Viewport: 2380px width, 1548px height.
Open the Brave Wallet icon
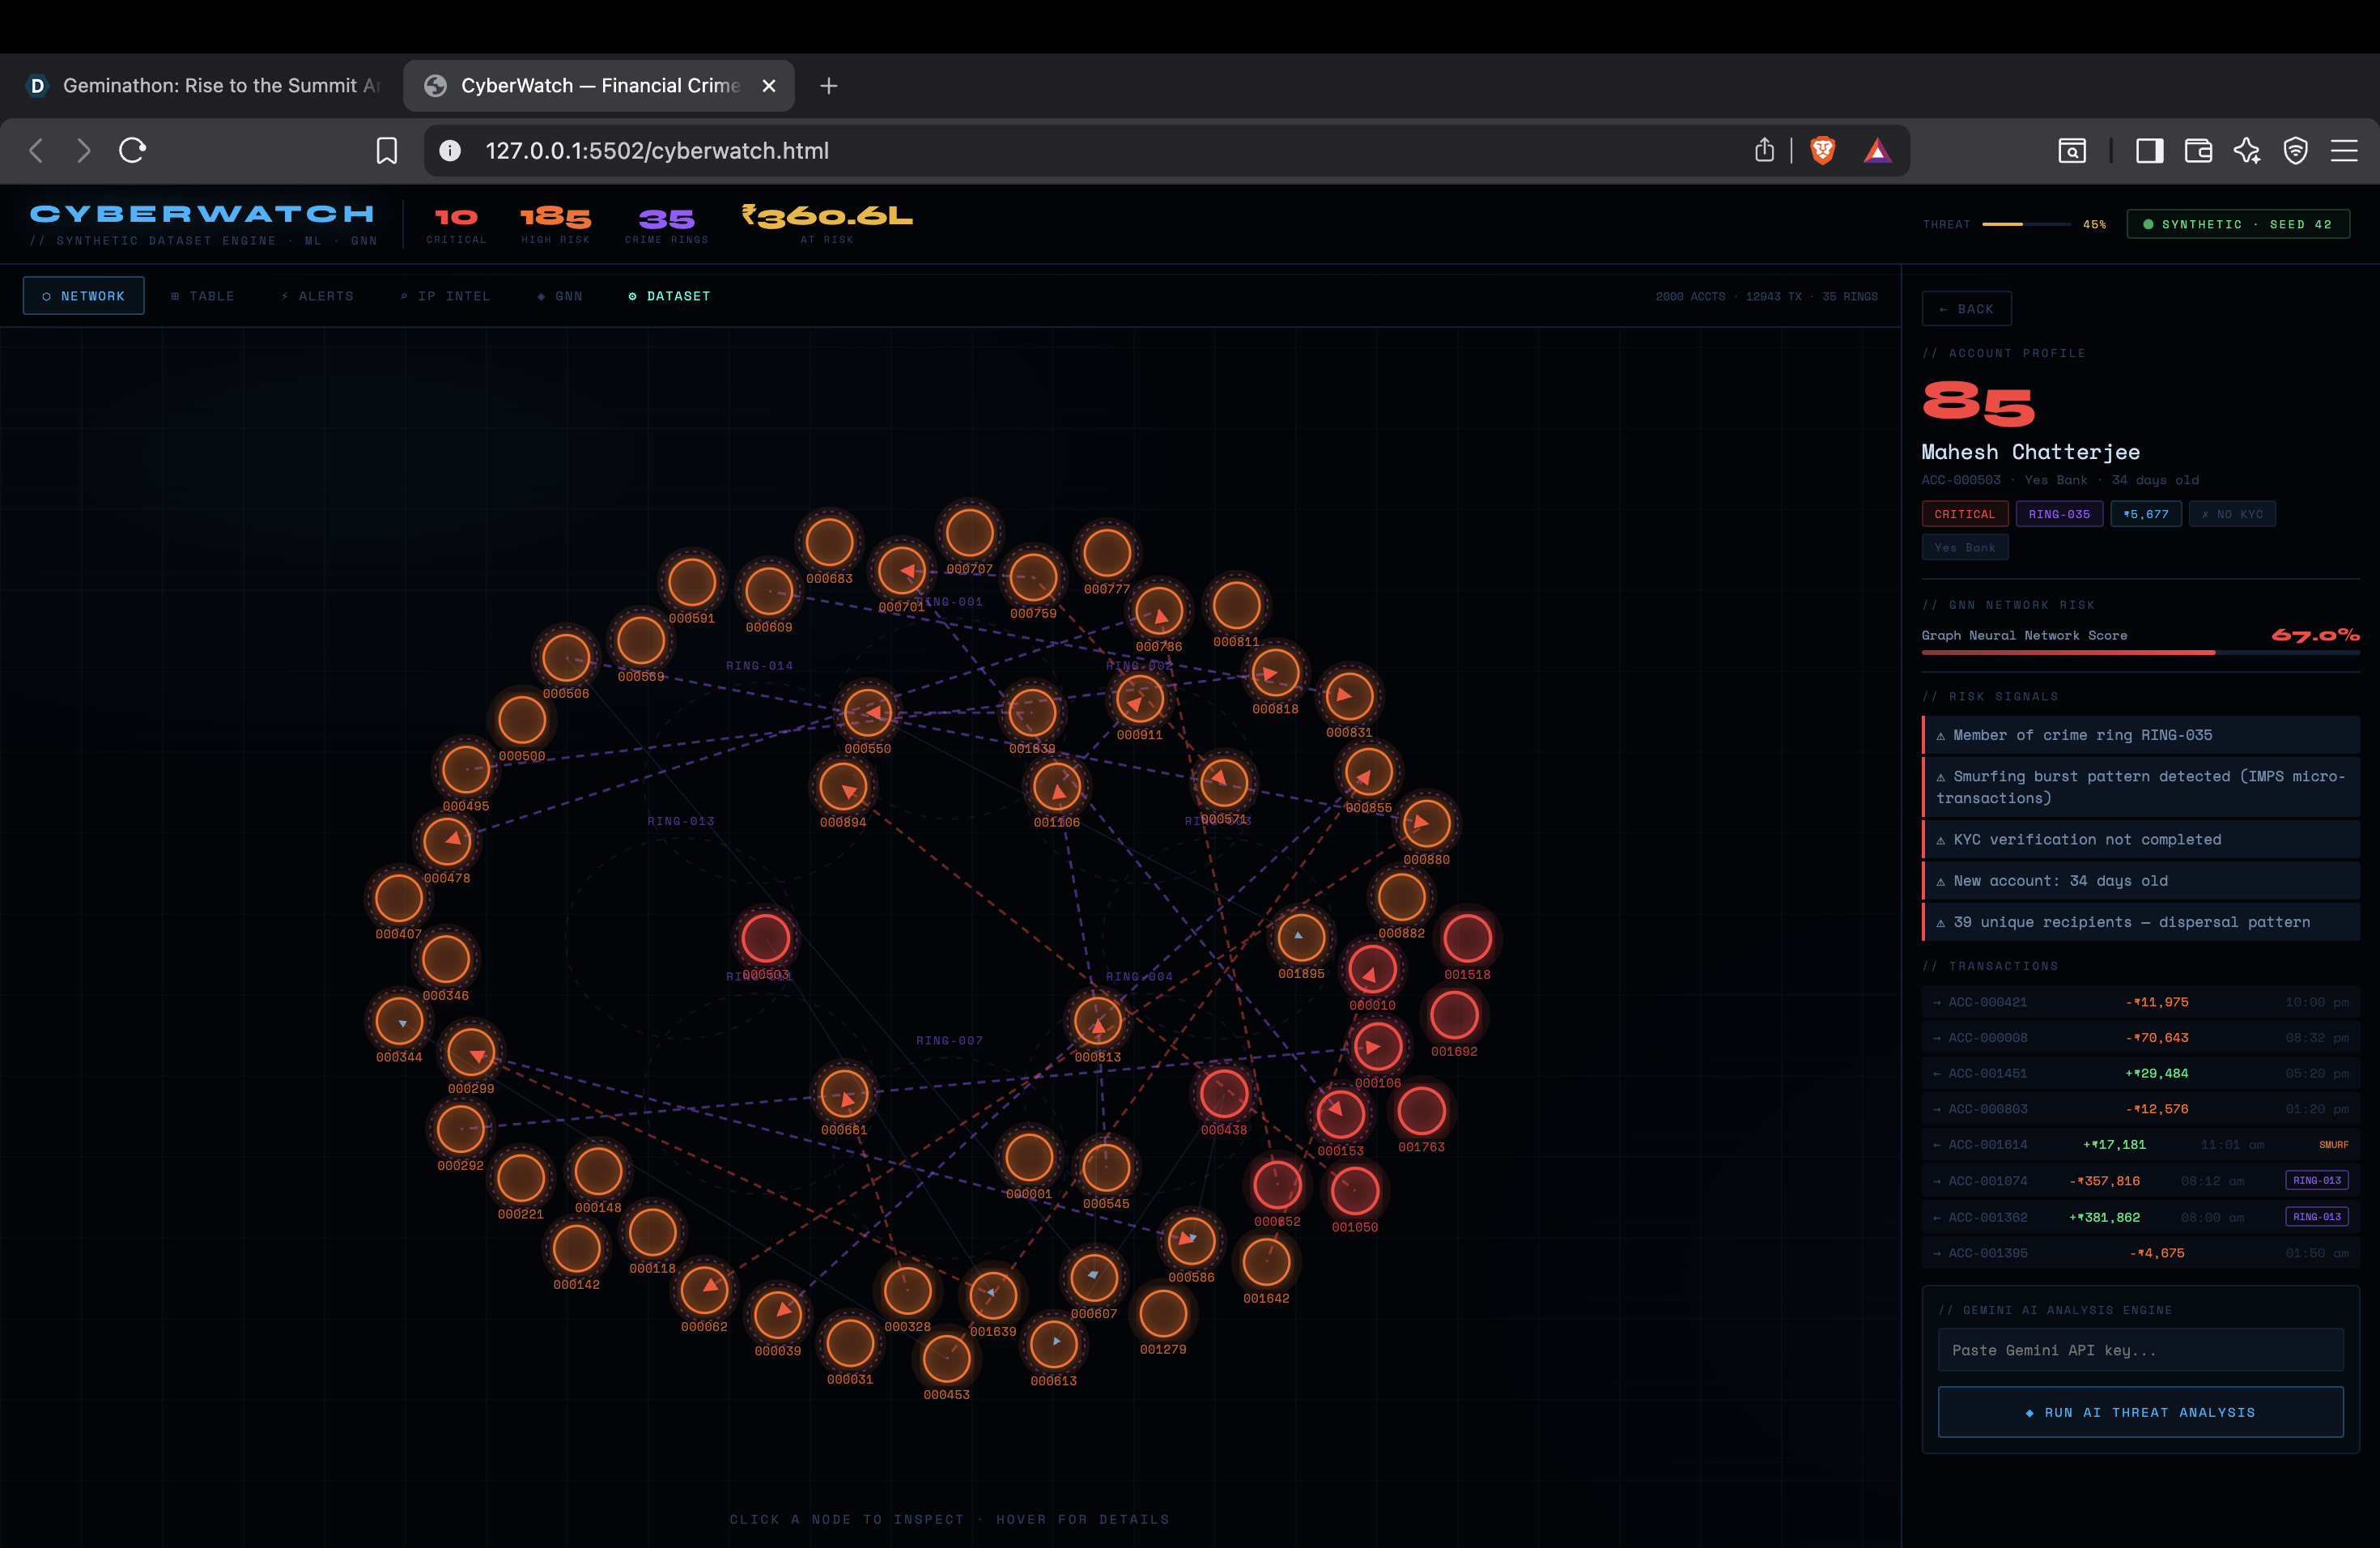[x=2198, y=150]
